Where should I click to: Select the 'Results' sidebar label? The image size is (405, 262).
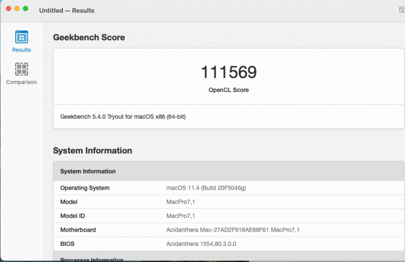[x=21, y=49]
